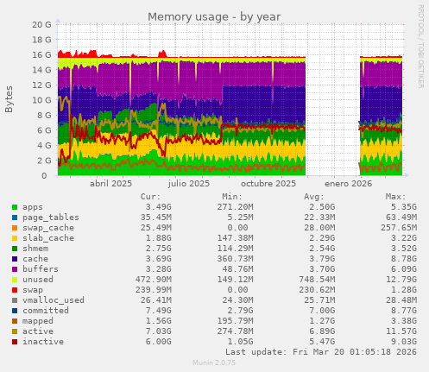Click the 'slab_cache' legend label
Screen dimensions: 429x372
pyautogui.click(x=48, y=238)
